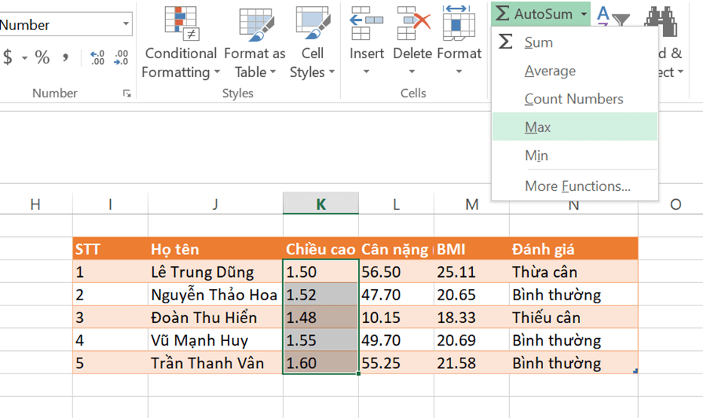Click the BMI header cell
Viewport: 703px width, 418px height.
[471, 249]
